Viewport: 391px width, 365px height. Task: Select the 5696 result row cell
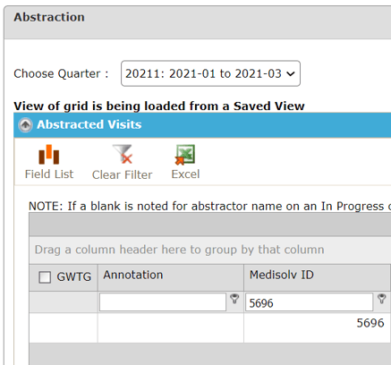[317, 327]
